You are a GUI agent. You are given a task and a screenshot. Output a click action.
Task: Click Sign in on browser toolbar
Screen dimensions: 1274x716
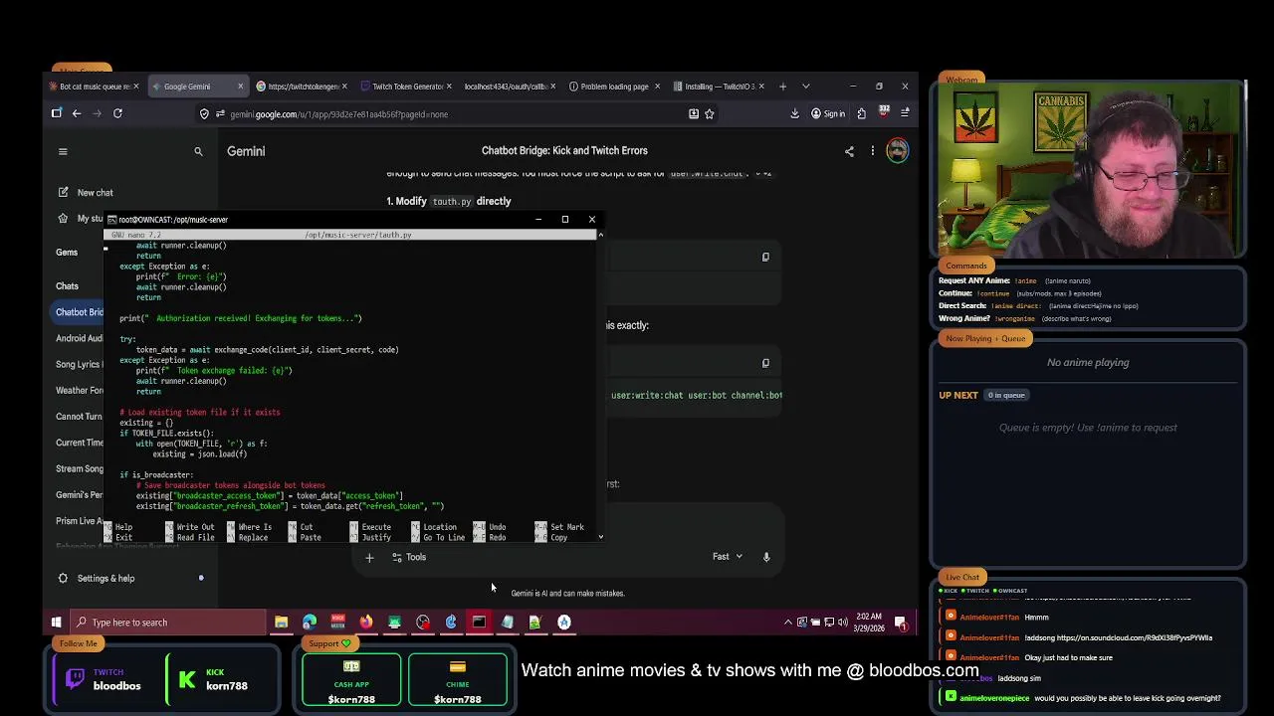click(x=828, y=114)
